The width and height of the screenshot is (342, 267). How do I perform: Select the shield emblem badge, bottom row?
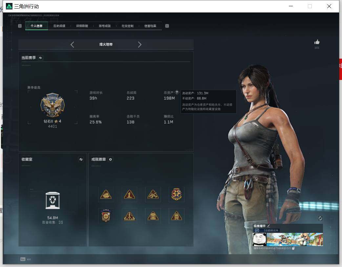point(106,216)
